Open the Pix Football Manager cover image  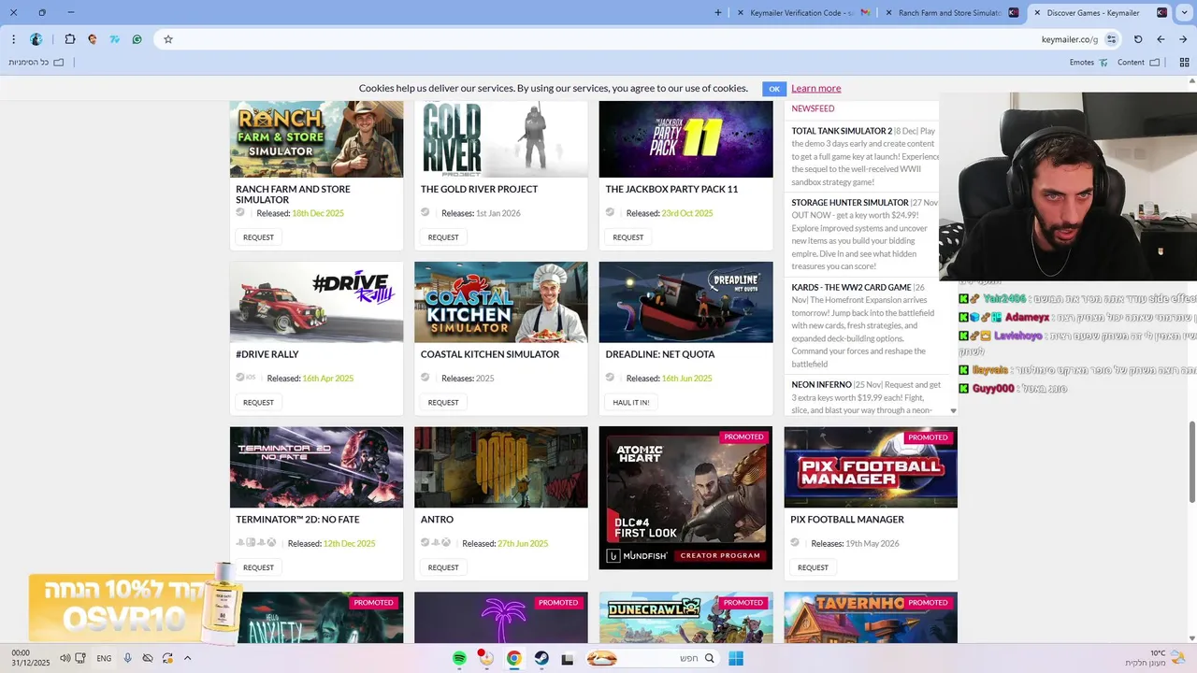point(871,467)
